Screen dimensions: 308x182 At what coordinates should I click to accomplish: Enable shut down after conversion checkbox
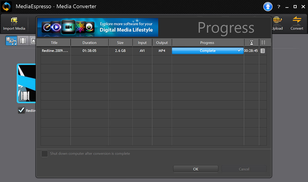pos(45,154)
